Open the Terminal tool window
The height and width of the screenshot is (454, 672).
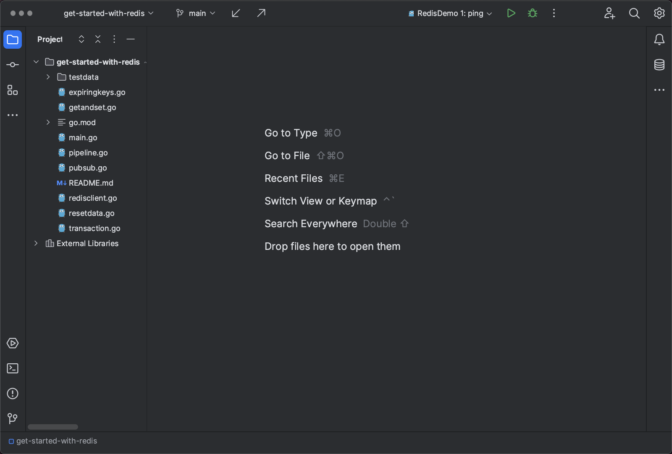coord(12,368)
